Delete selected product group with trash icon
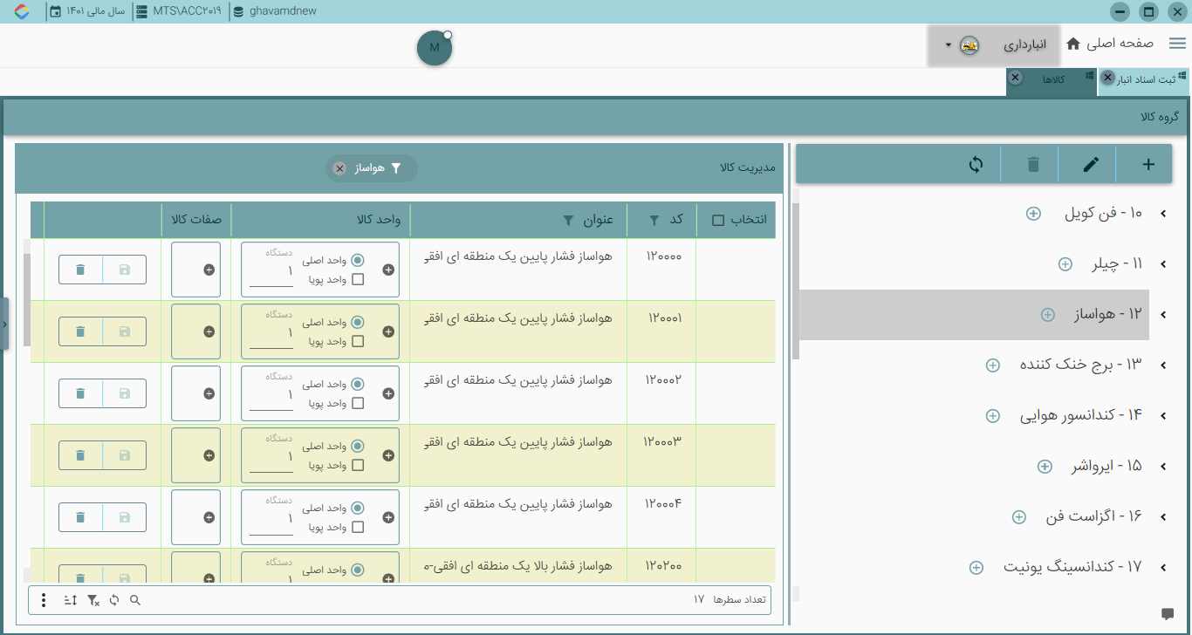The width and height of the screenshot is (1192, 635). [1033, 164]
